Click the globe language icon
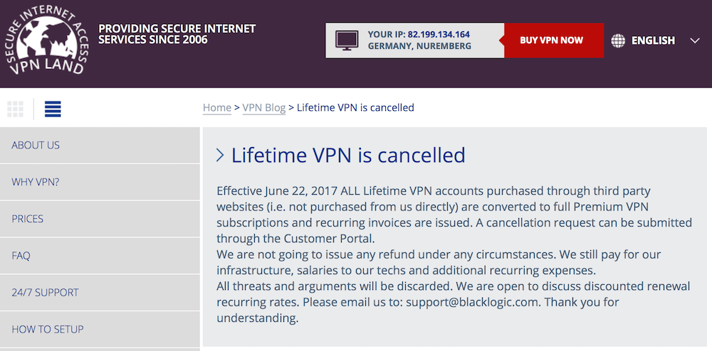Viewport: 712px width, 351px height. (619, 40)
